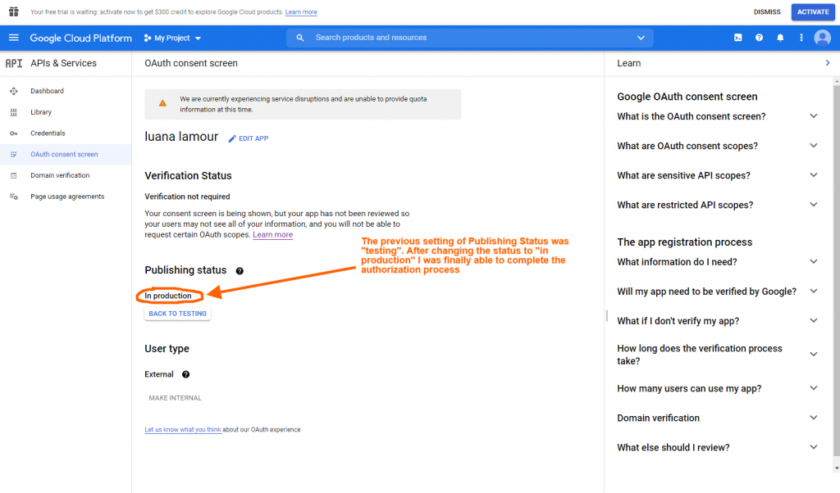
Task: Collapse the Learn panel with chevron
Action: pos(828,63)
